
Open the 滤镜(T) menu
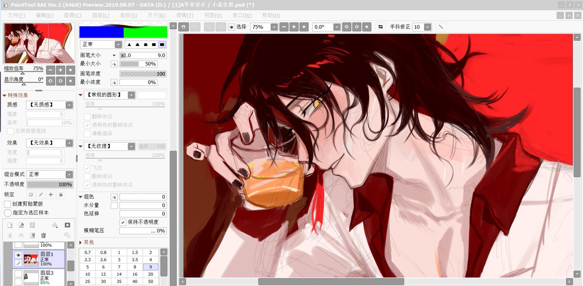coord(185,16)
